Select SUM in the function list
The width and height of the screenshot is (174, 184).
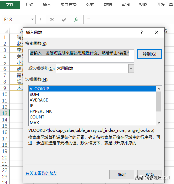coord(92,94)
